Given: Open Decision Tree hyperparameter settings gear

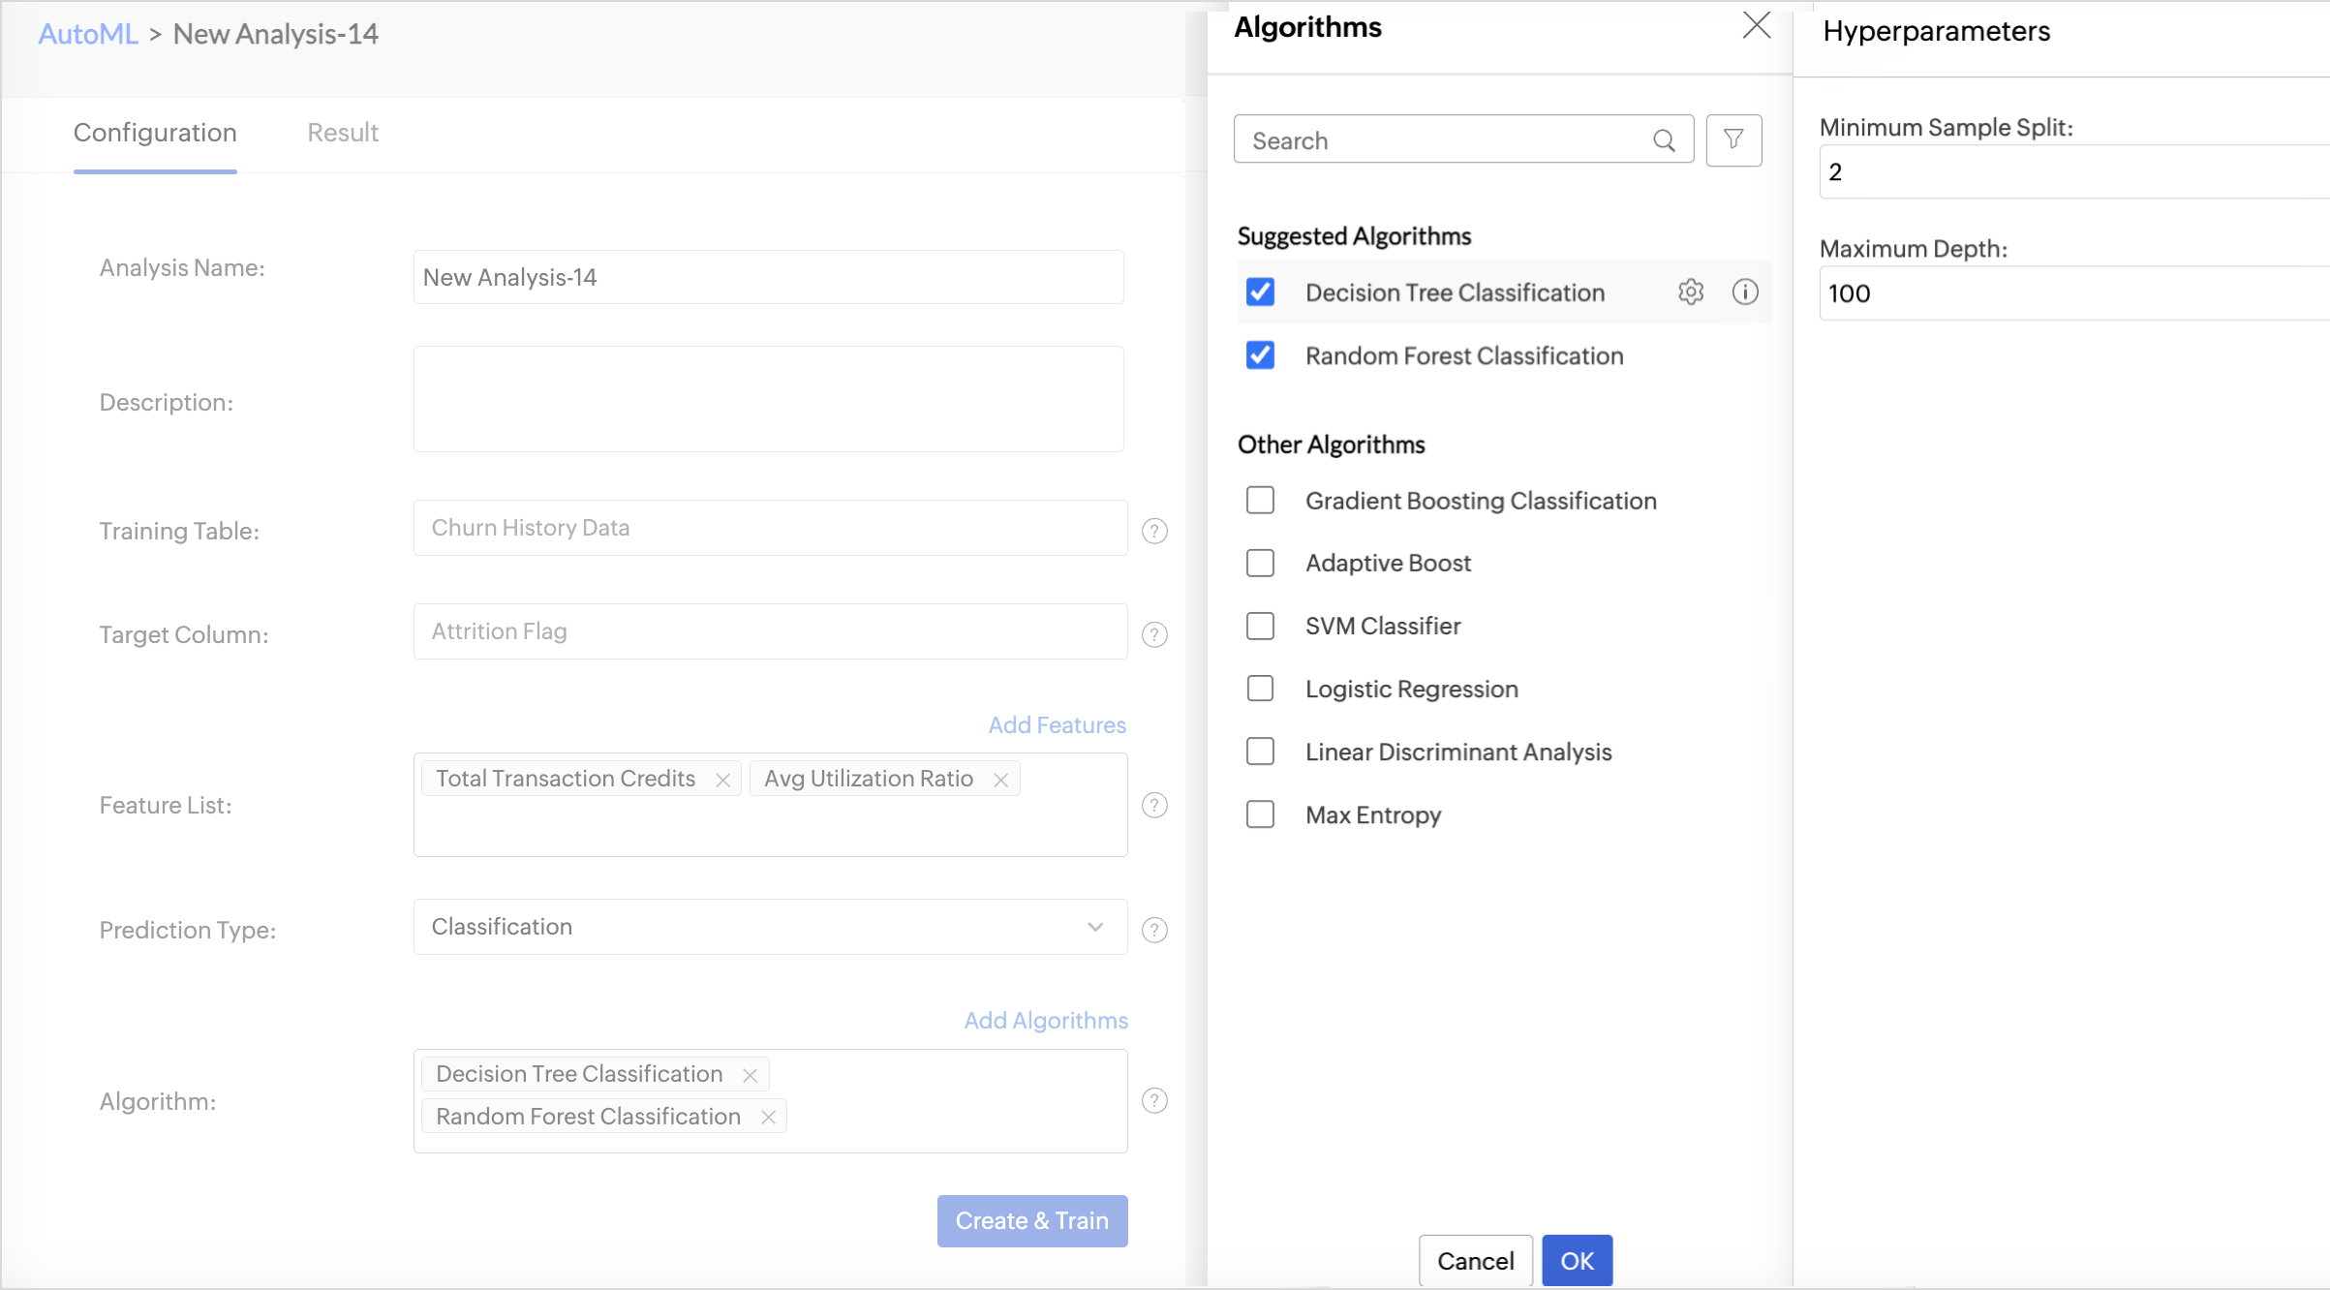Looking at the screenshot, I should (1691, 292).
